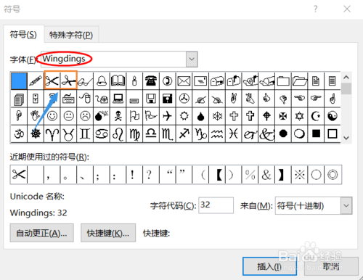Image resolution: width=363 pixels, height=280 pixels.
Task: Choose recently used left bracket 【
Action: [217, 175]
